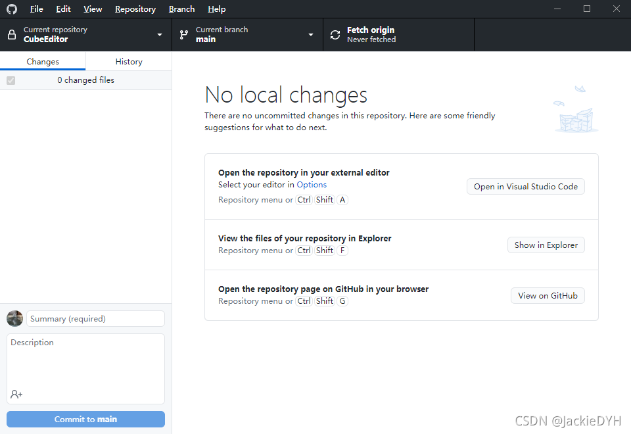Click the GitHub octocat logo icon
This screenshot has width=631, height=434.
[12, 9]
